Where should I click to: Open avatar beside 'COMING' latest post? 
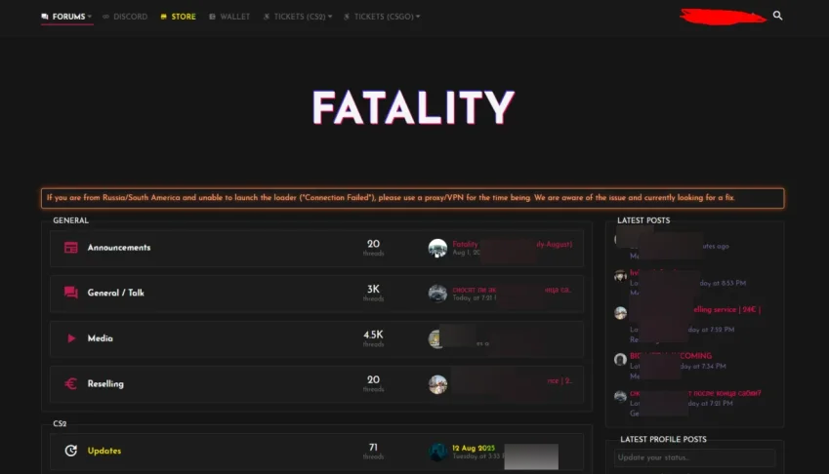[x=620, y=360]
